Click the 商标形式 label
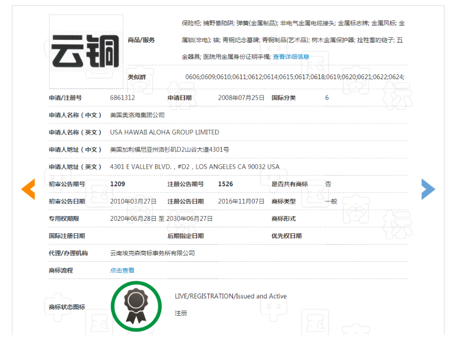Image resolution: width=465 pixels, height=341 pixels. pyautogui.click(x=284, y=219)
